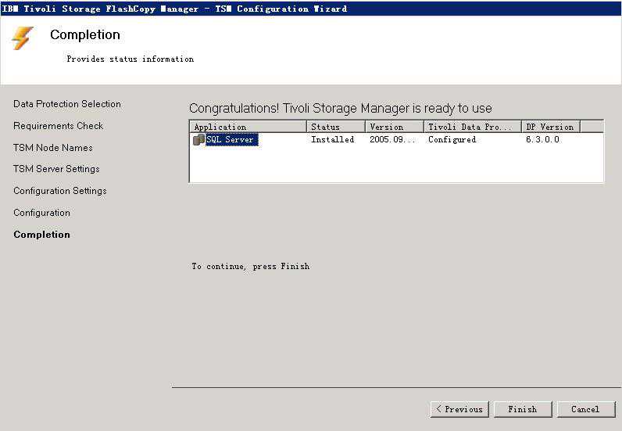Select the Completion step in sidebar
622x431 pixels.
(42, 235)
